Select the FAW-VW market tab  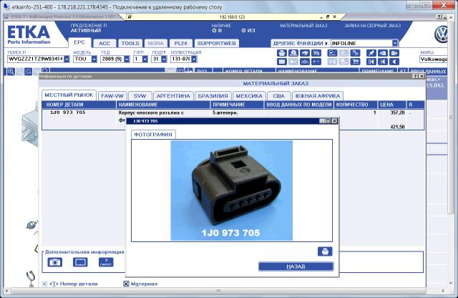pyautogui.click(x=112, y=96)
